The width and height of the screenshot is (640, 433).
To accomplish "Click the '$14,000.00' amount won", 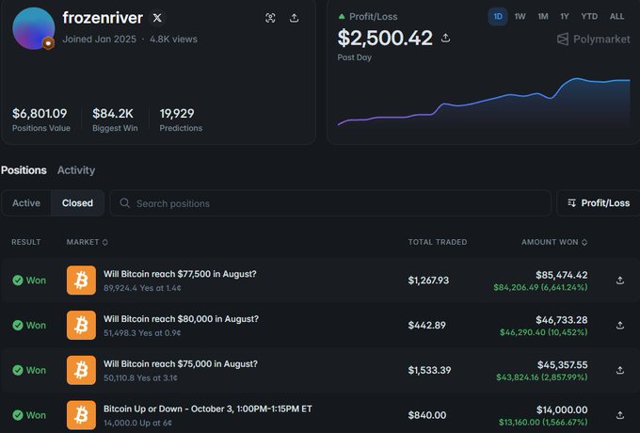I will point(562,409).
